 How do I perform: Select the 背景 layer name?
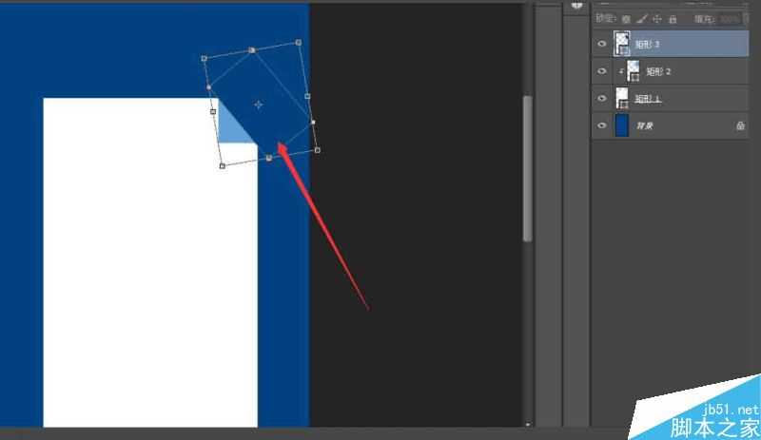coord(645,125)
